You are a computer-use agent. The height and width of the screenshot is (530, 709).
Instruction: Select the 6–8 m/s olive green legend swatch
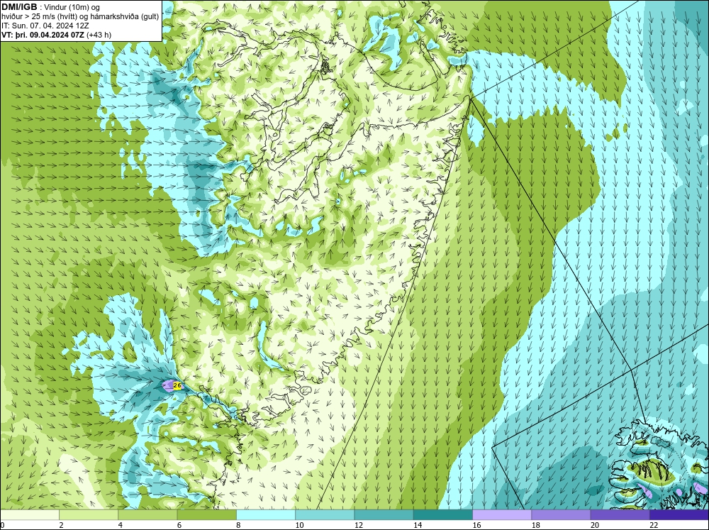pyautogui.click(x=206, y=514)
